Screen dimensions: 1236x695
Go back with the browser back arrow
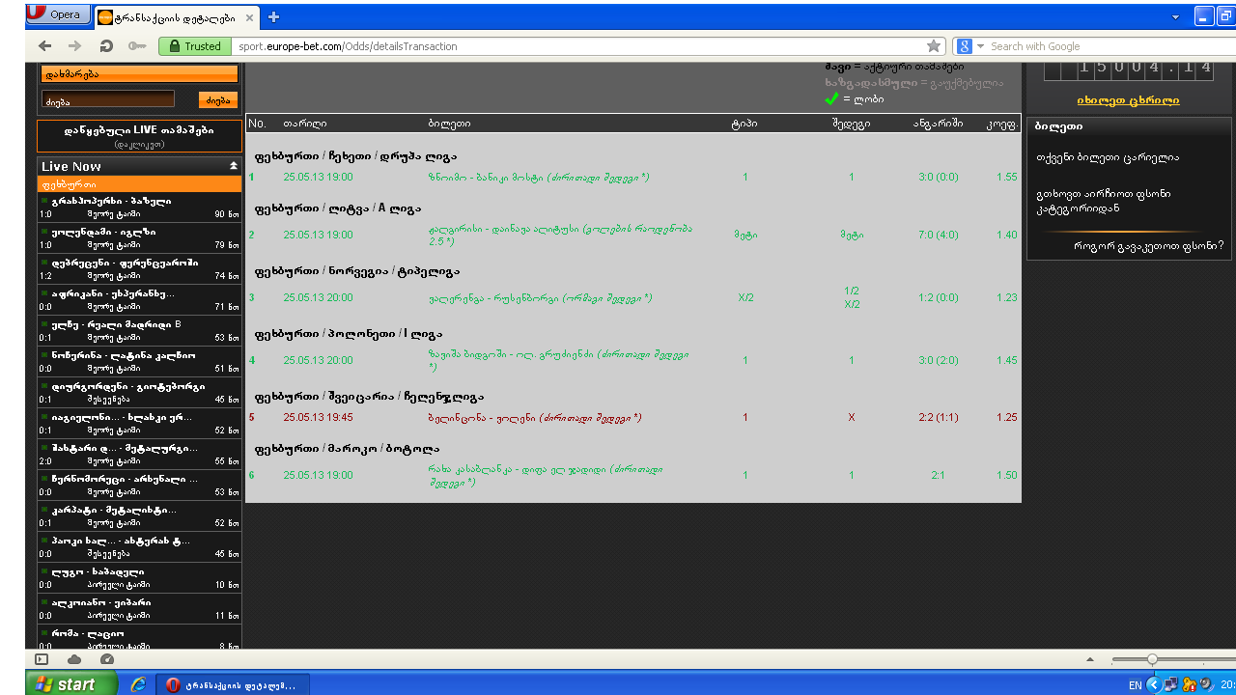pyautogui.click(x=44, y=46)
